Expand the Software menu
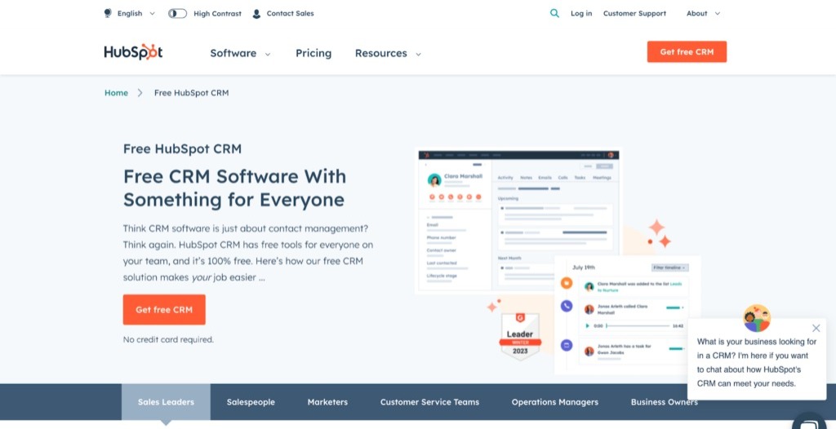The height and width of the screenshot is (429, 836). tap(240, 53)
